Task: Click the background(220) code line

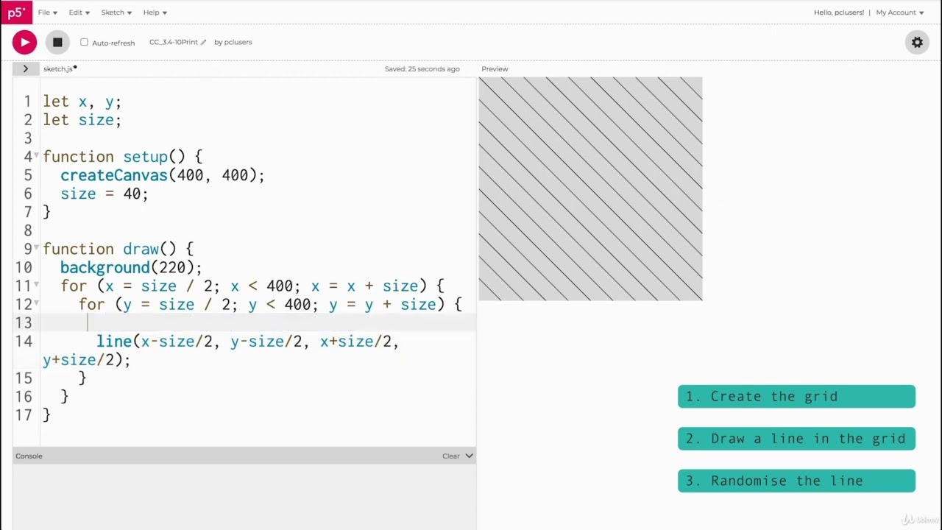Action: tap(131, 267)
